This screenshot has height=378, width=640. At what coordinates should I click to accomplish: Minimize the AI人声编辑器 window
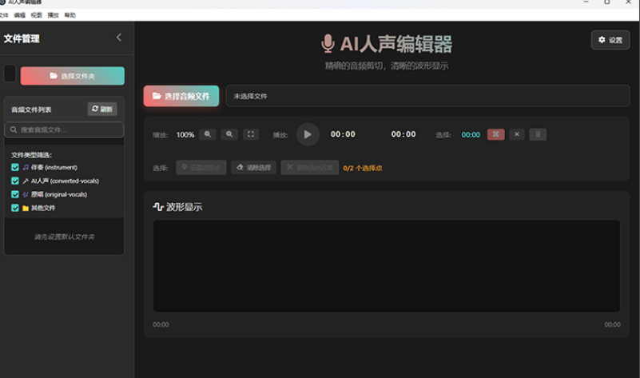586,2
